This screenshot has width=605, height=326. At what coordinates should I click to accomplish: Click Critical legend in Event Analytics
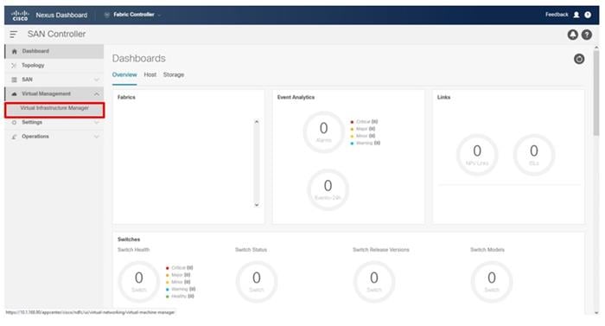click(364, 122)
